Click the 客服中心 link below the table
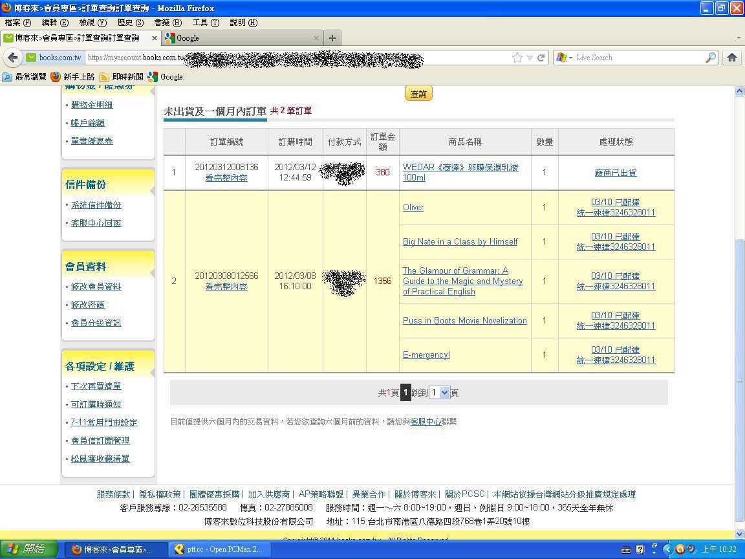This screenshot has width=745, height=559. 426,422
